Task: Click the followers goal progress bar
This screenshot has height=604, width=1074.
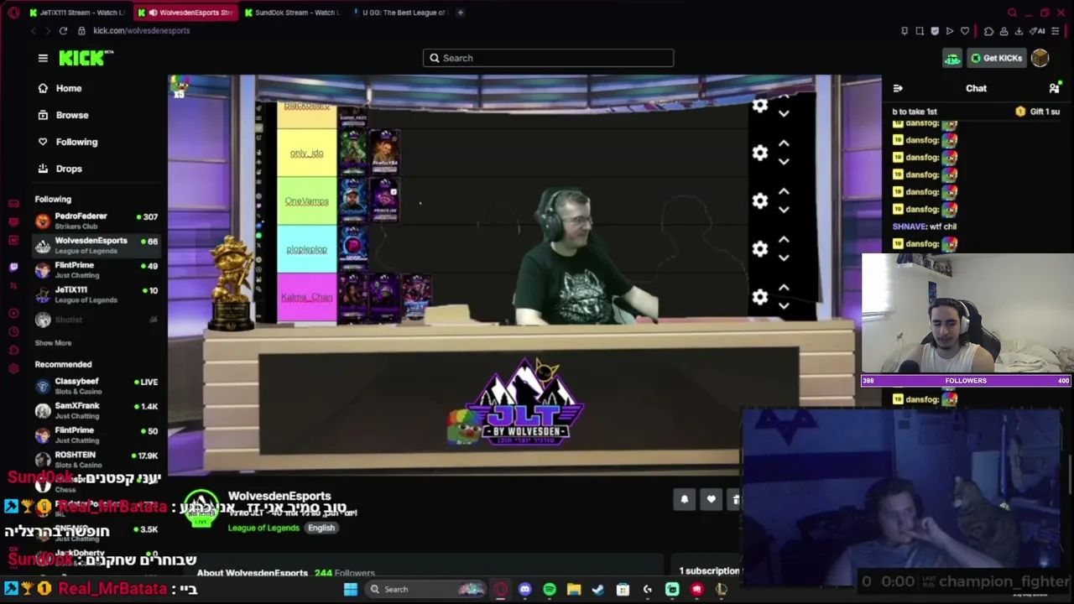Action: pos(967,381)
